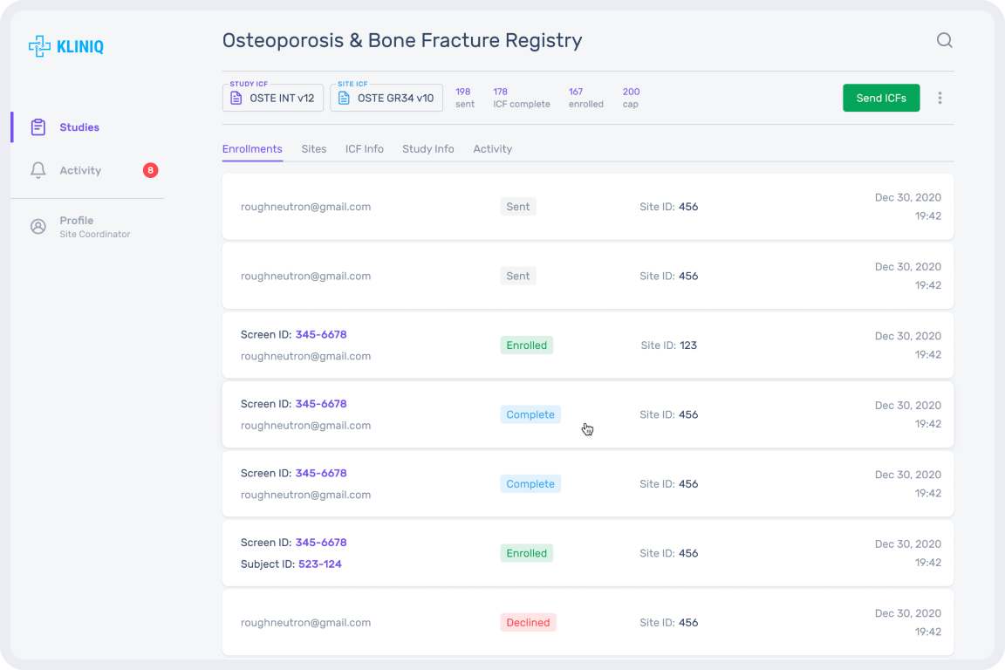Click the document icon in Study ICF

236,99
